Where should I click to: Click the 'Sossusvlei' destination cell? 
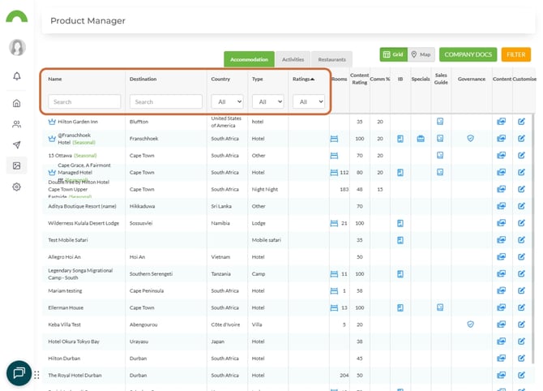(141, 223)
